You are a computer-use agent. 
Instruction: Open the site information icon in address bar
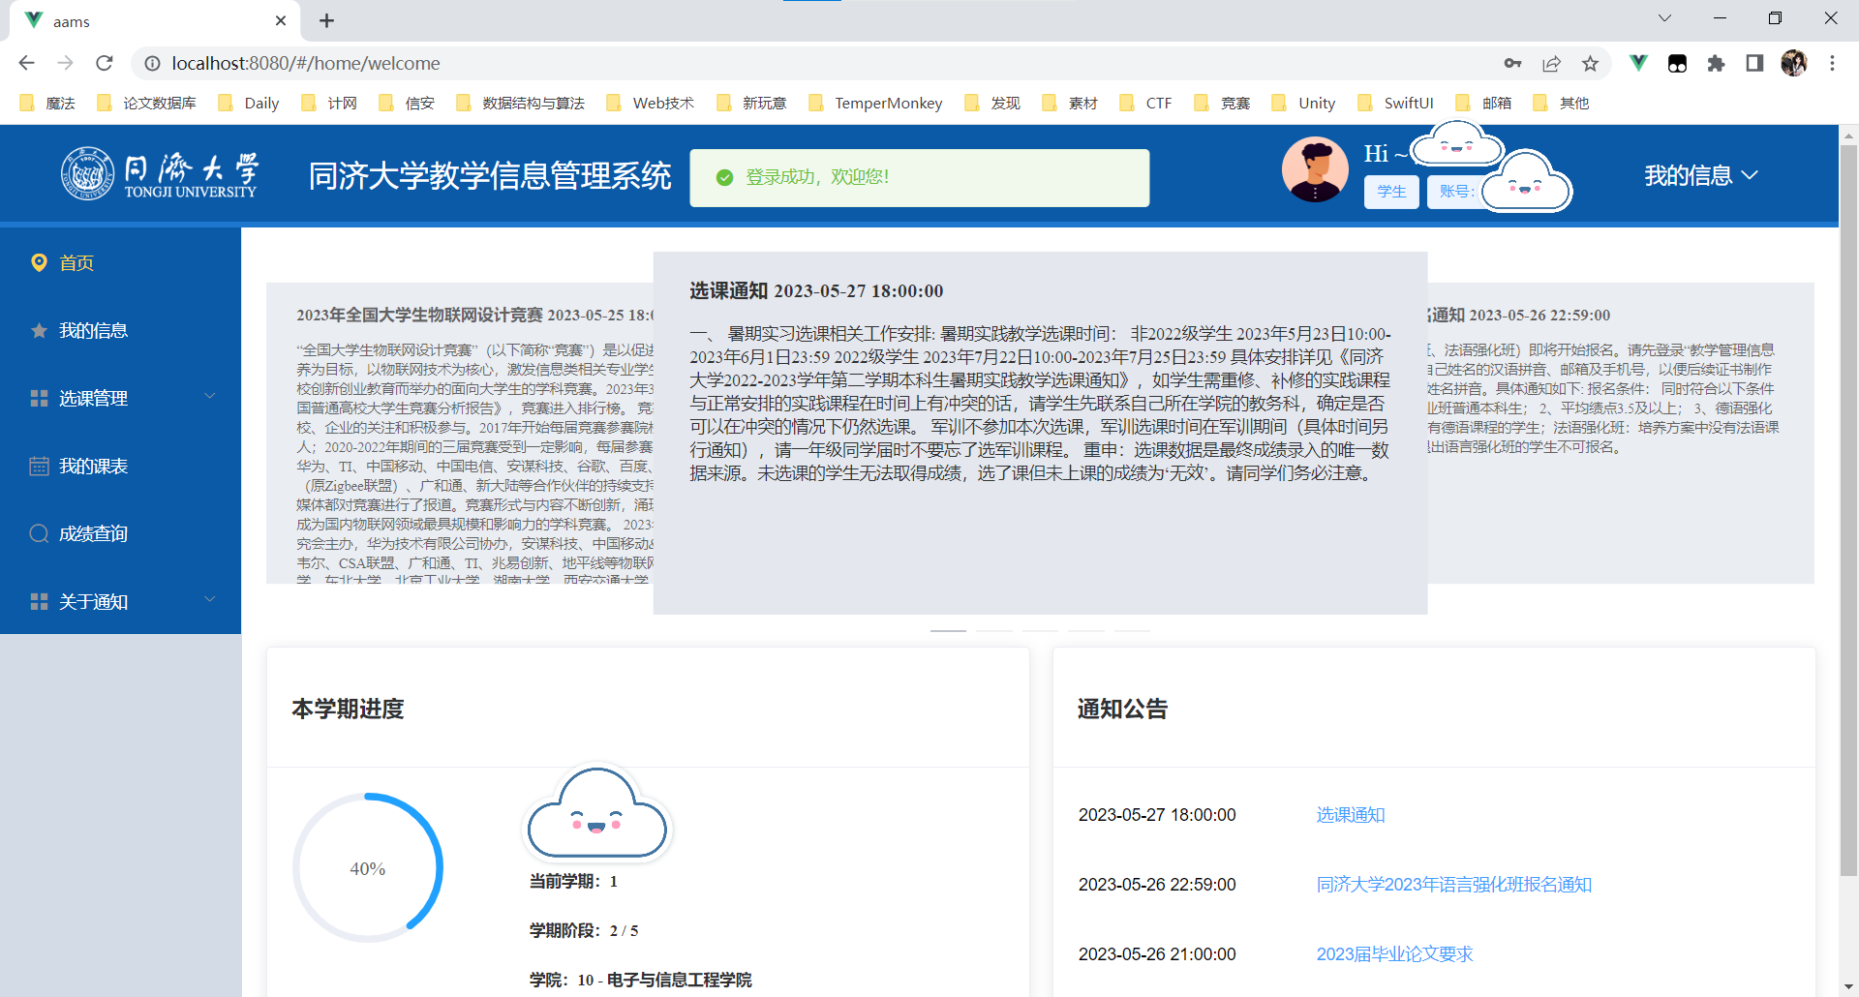click(152, 63)
